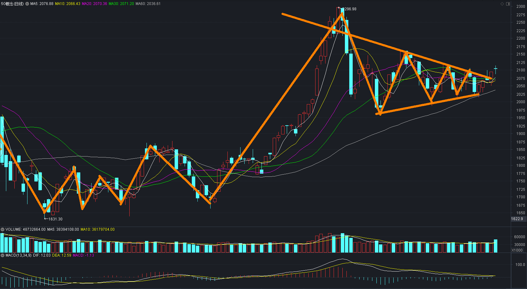Click the MA30: 2071.20 indicator label

point(121,4)
